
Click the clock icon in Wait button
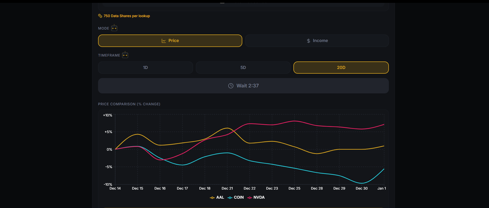(x=231, y=86)
